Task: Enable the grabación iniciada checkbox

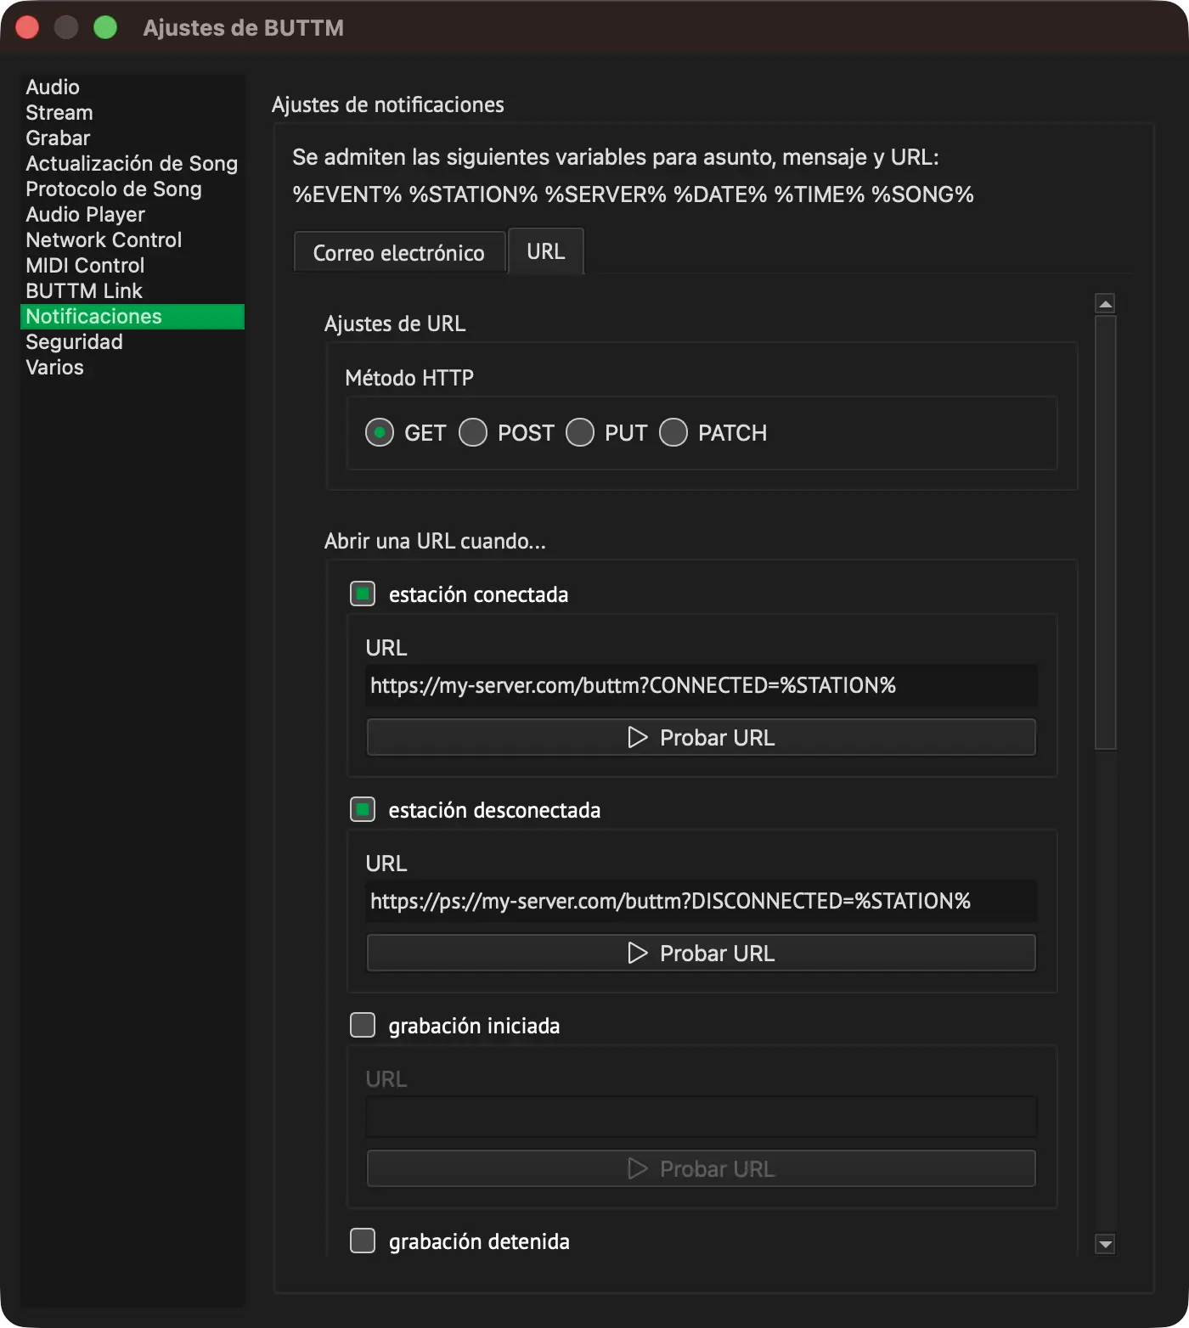Action: 363,1025
